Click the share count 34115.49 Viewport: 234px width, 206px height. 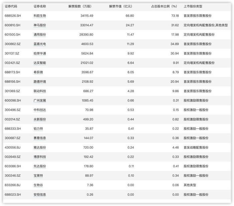pyautogui.click(x=87, y=16)
